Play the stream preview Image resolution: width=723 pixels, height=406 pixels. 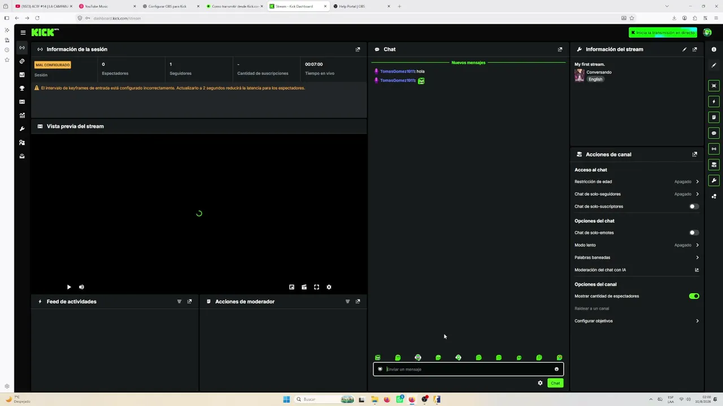click(69, 287)
